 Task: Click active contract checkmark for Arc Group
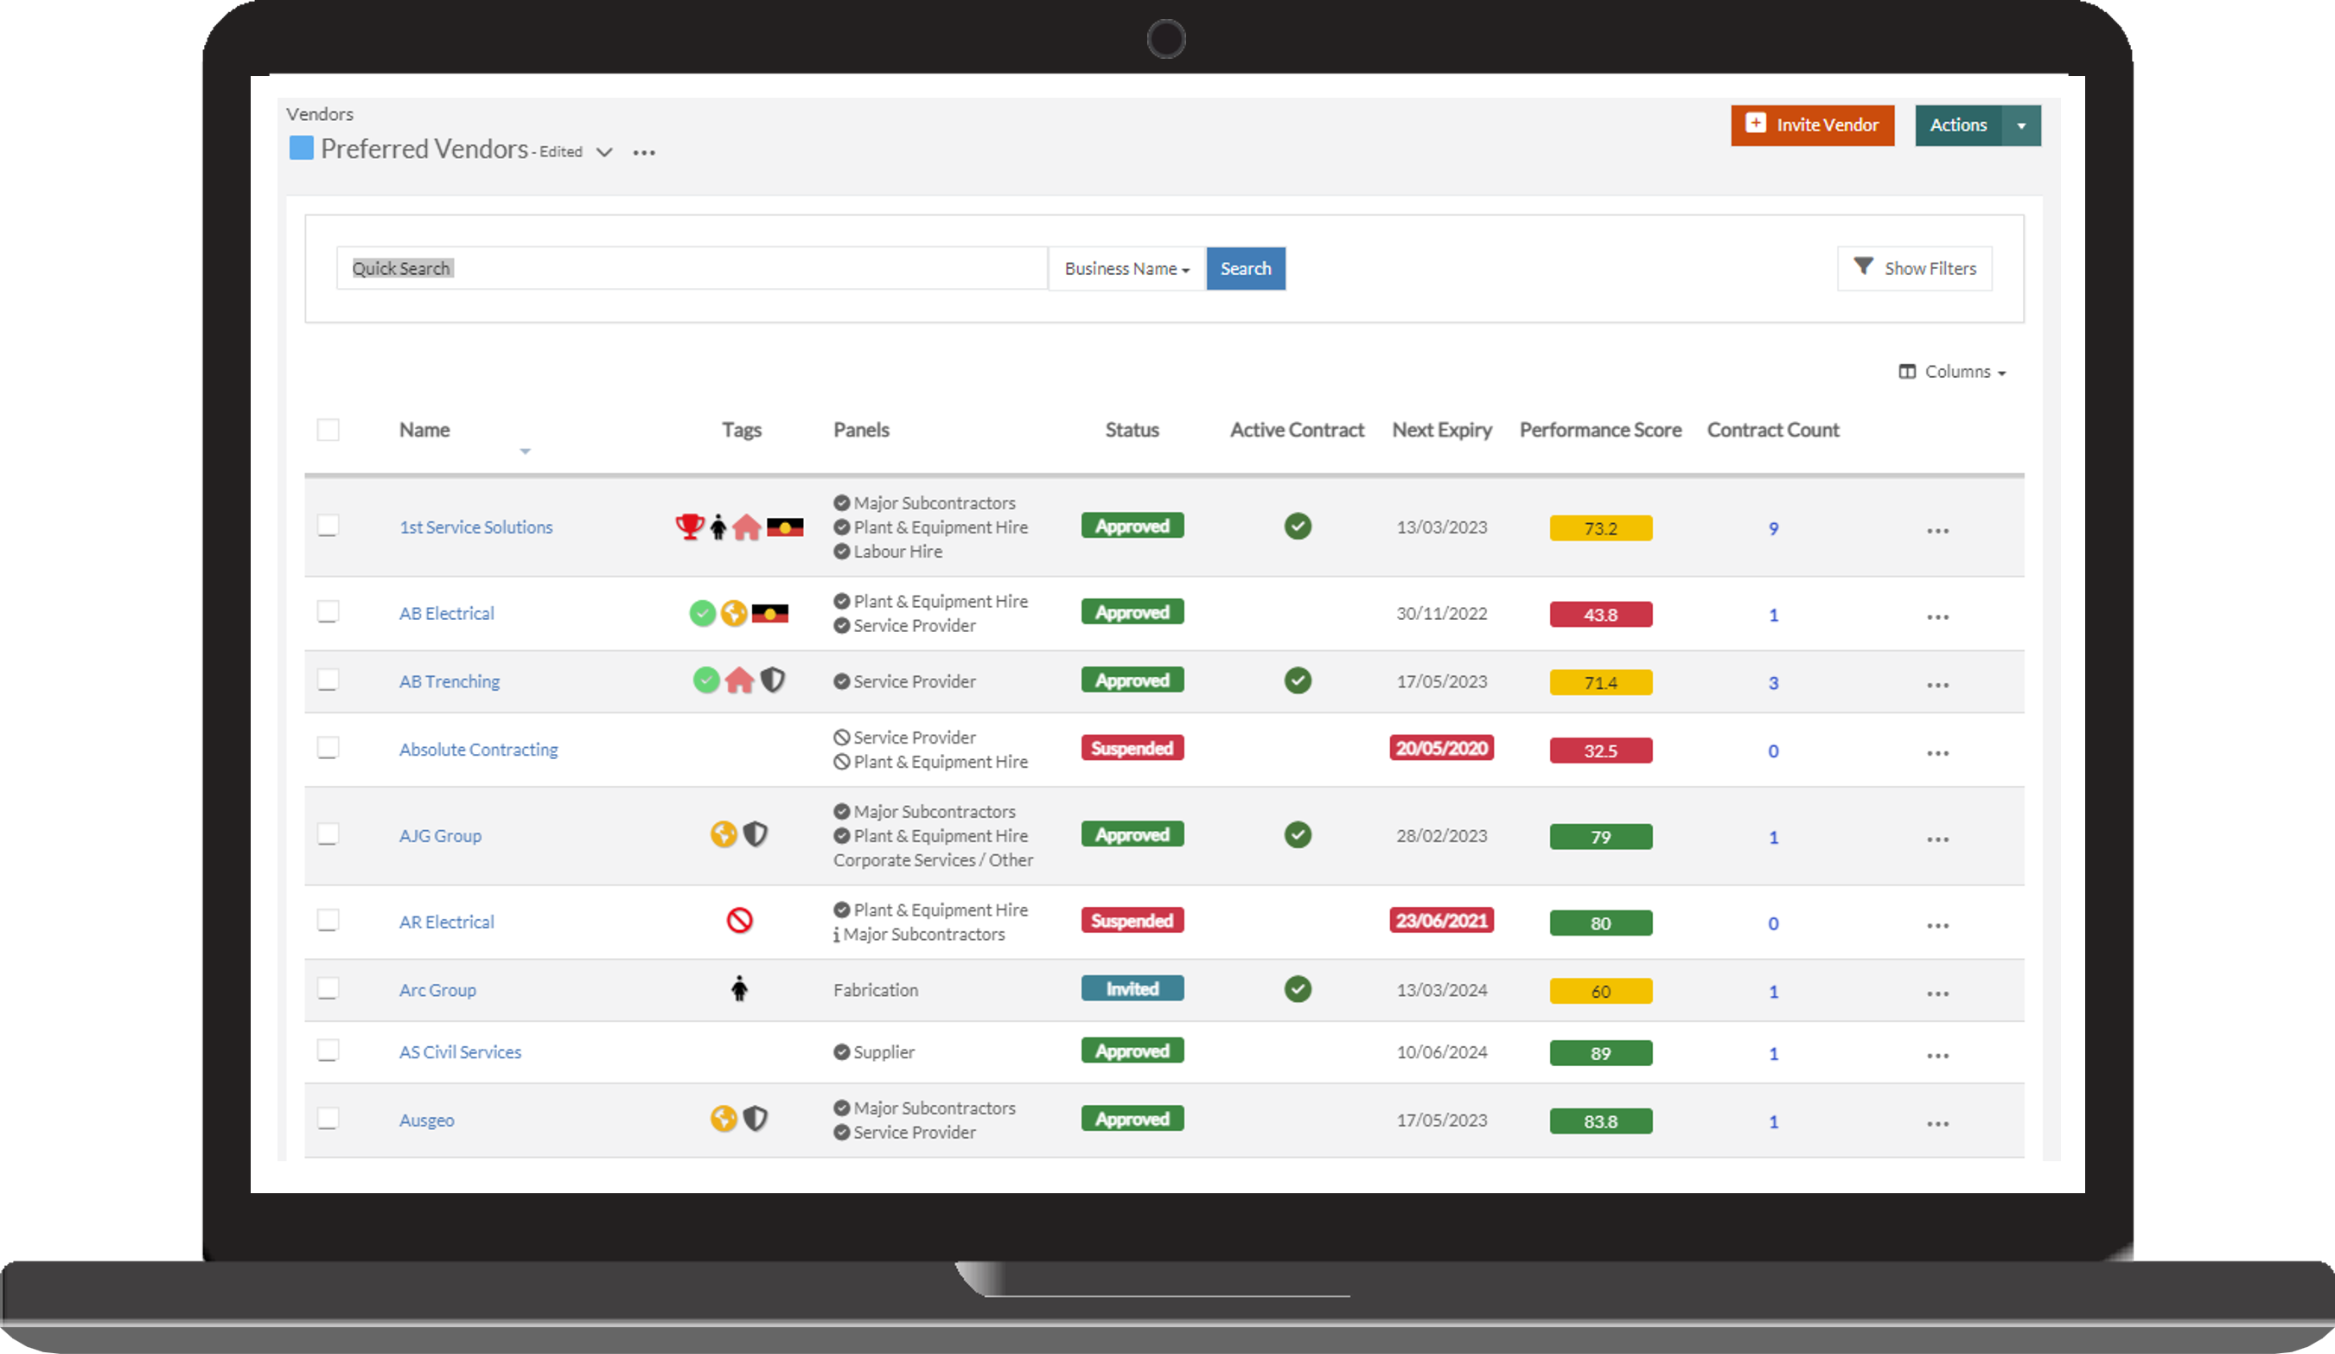tap(1298, 989)
